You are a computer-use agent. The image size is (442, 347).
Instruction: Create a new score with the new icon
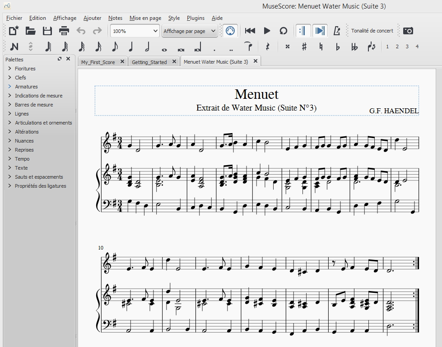pyautogui.click(x=13, y=31)
